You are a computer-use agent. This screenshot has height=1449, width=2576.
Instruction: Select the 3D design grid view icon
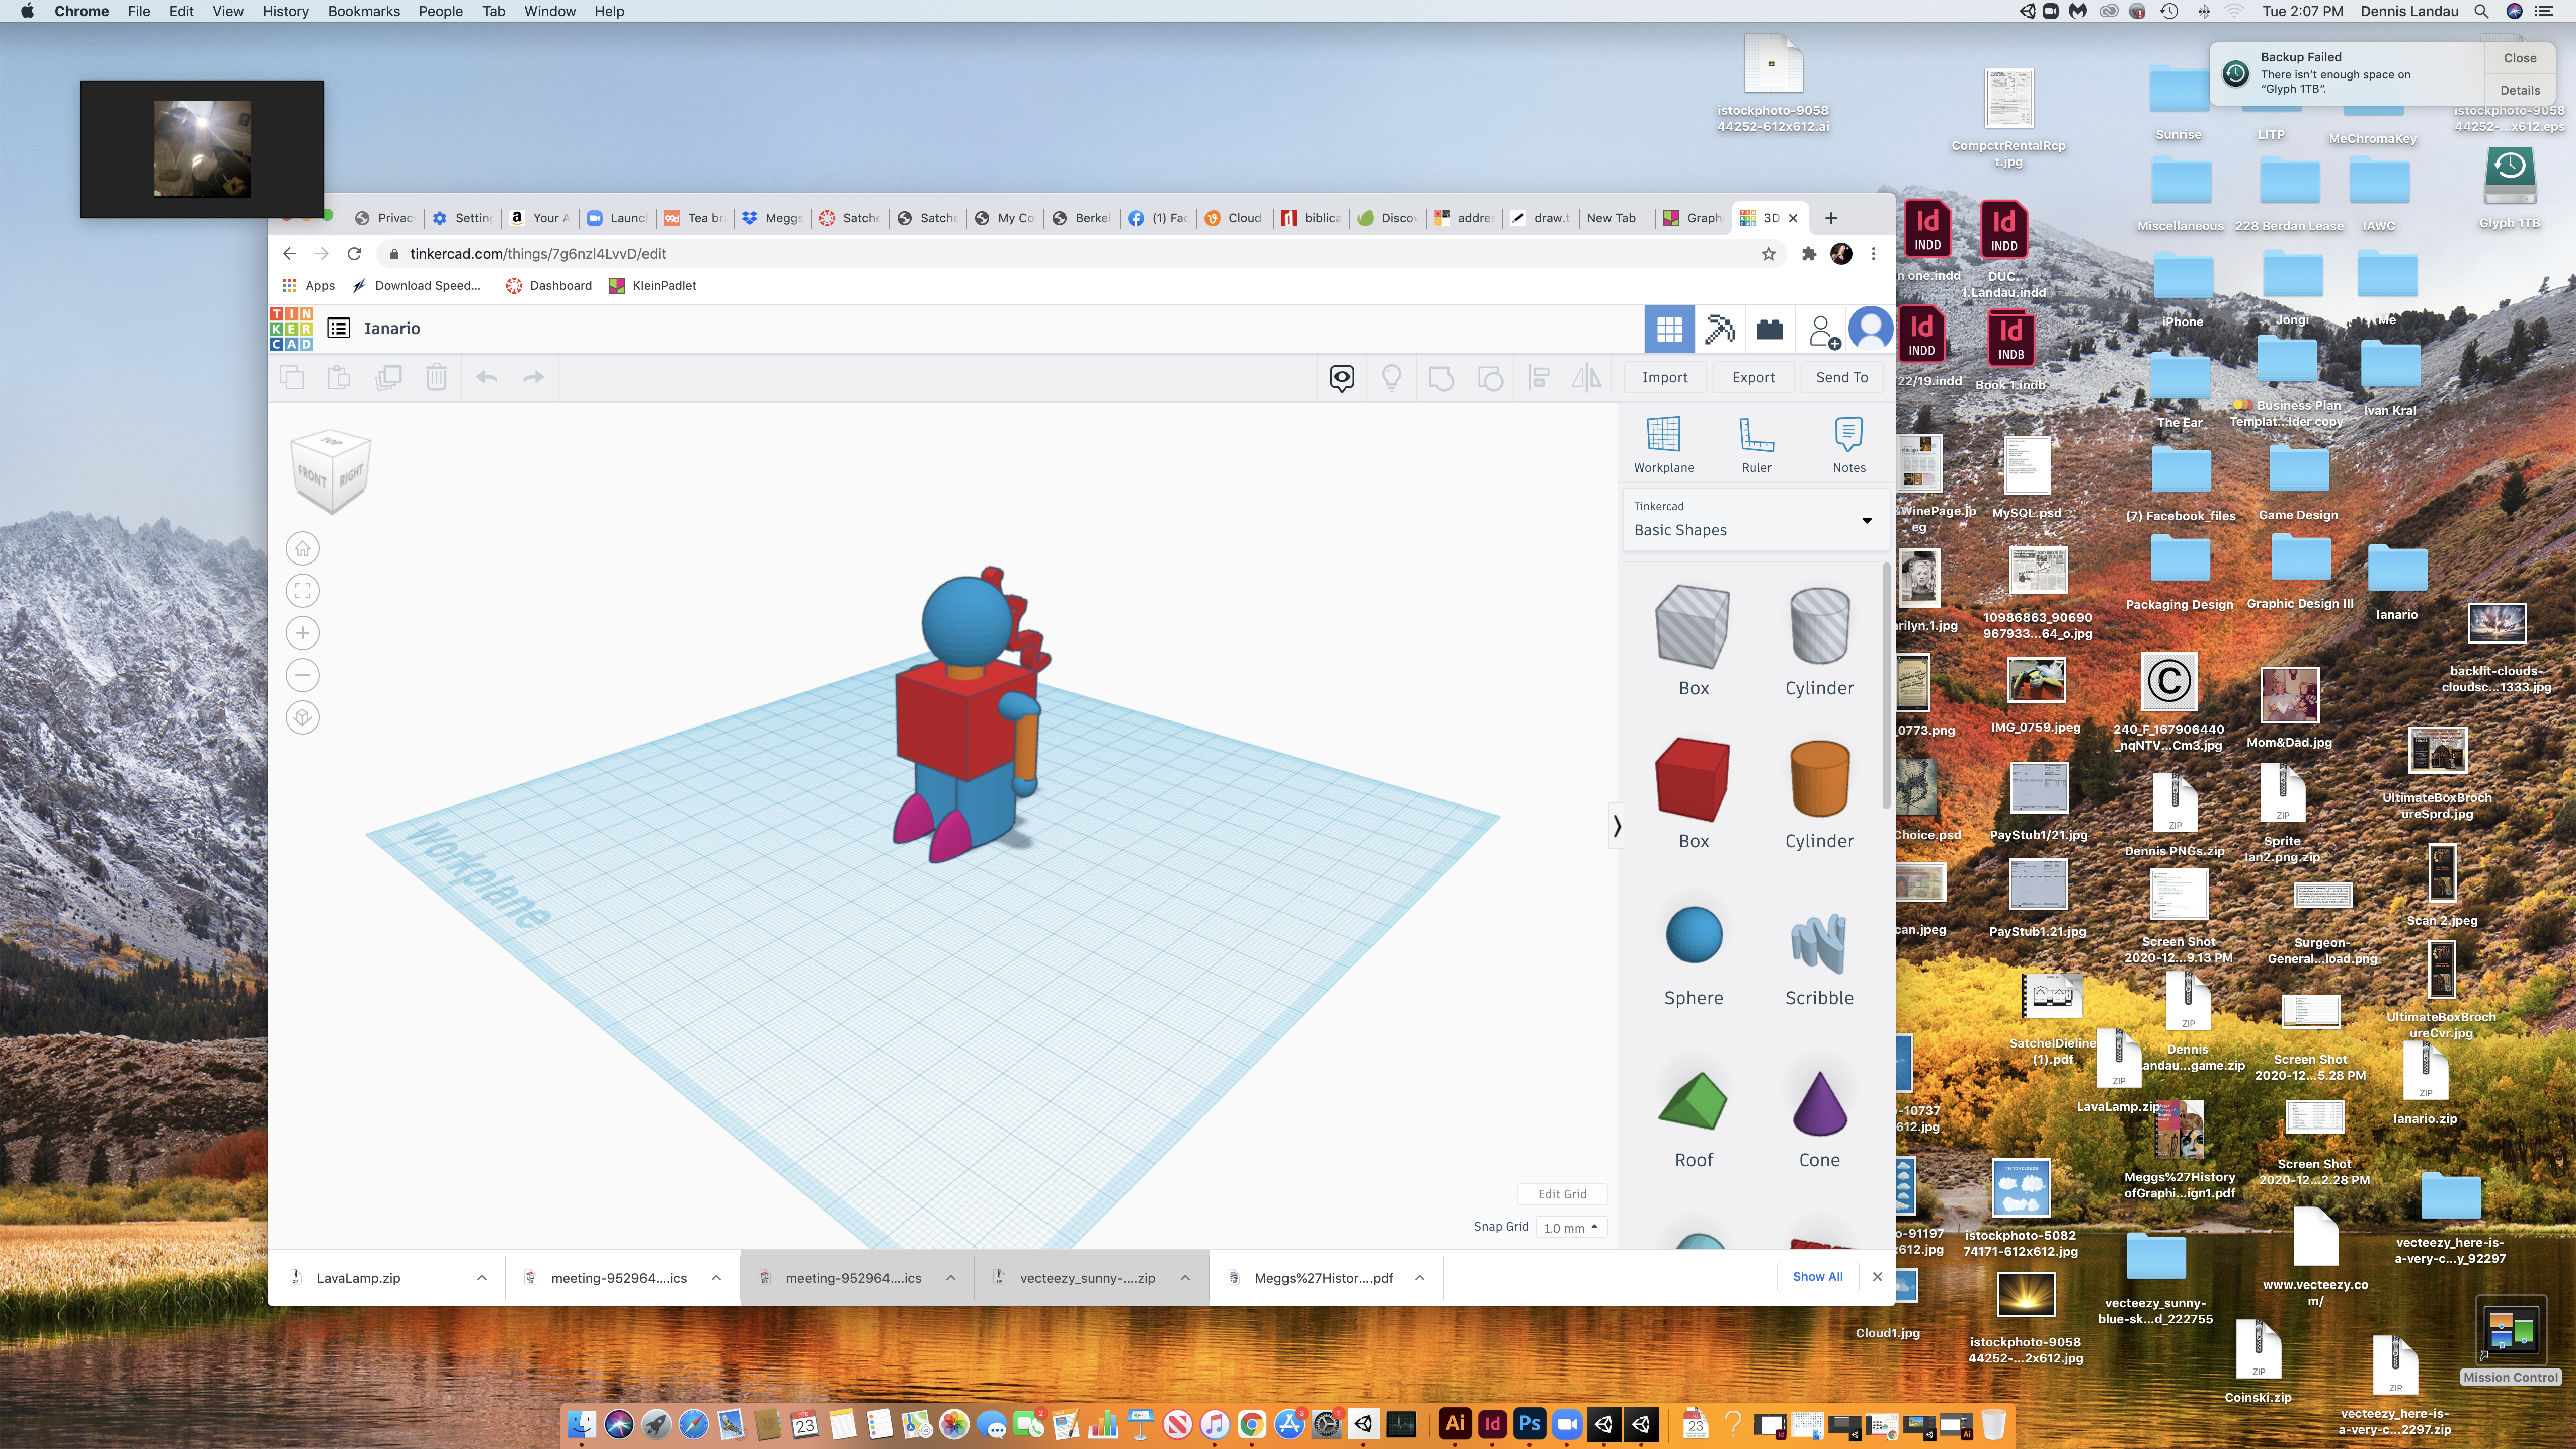click(x=1669, y=329)
